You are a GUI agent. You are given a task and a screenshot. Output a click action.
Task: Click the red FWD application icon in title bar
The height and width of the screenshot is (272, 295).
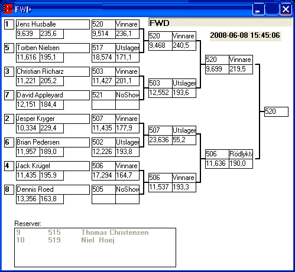(8, 9)
